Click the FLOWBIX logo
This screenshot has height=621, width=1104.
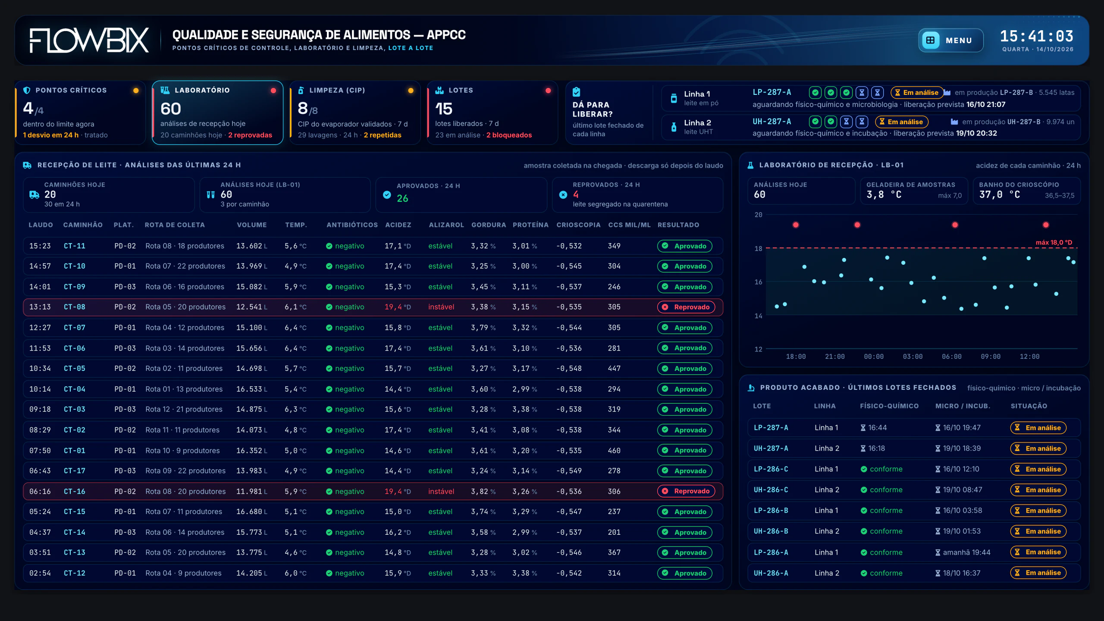tap(89, 41)
